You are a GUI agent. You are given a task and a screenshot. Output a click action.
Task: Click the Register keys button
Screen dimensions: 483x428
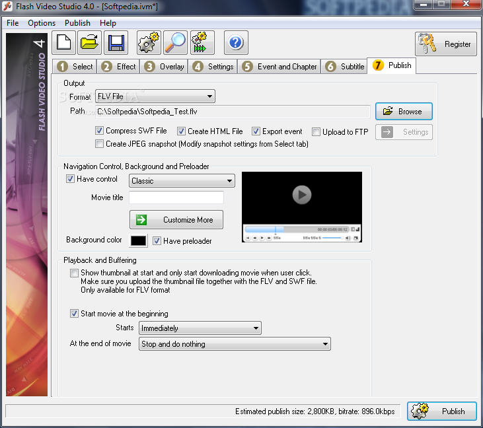coord(446,44)
